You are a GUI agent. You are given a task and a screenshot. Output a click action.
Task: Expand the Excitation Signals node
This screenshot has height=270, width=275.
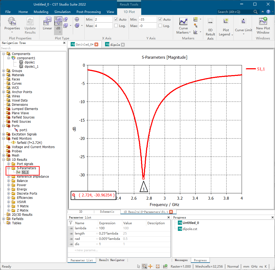pos(3,134)
